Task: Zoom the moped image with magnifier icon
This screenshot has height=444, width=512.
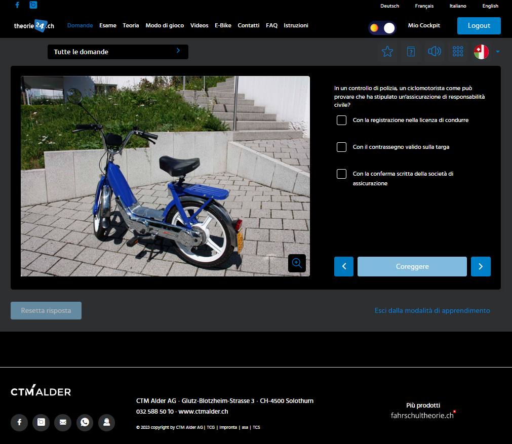Action: point(297,263)
